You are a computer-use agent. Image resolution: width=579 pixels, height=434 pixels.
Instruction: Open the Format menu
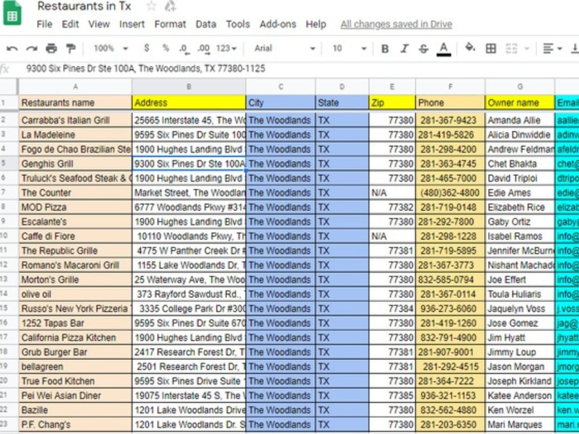pyautogui.click(x=170, y=24)
